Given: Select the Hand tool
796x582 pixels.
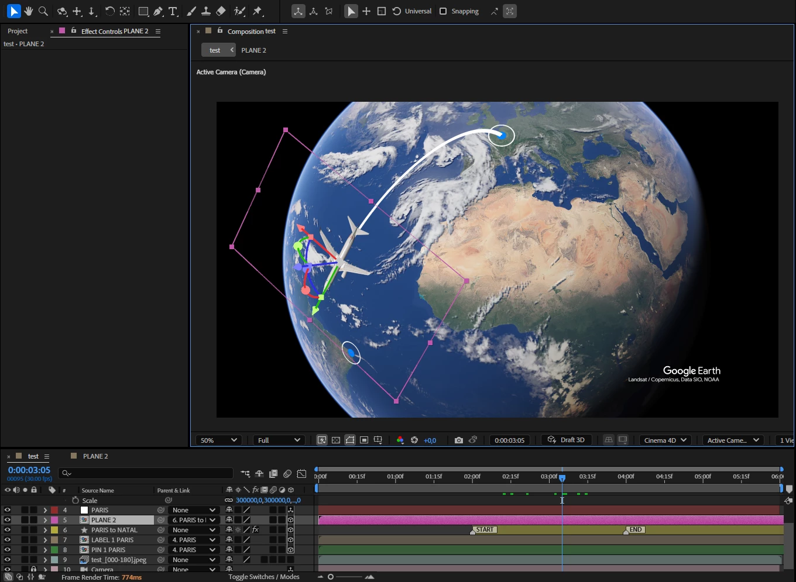Looking at the screenshot, I should tap(29, 11).
